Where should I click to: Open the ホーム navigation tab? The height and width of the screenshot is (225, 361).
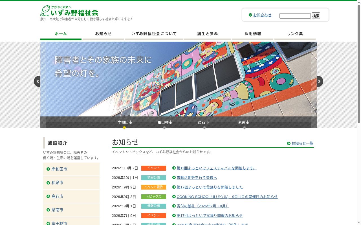tap(61, 34)
